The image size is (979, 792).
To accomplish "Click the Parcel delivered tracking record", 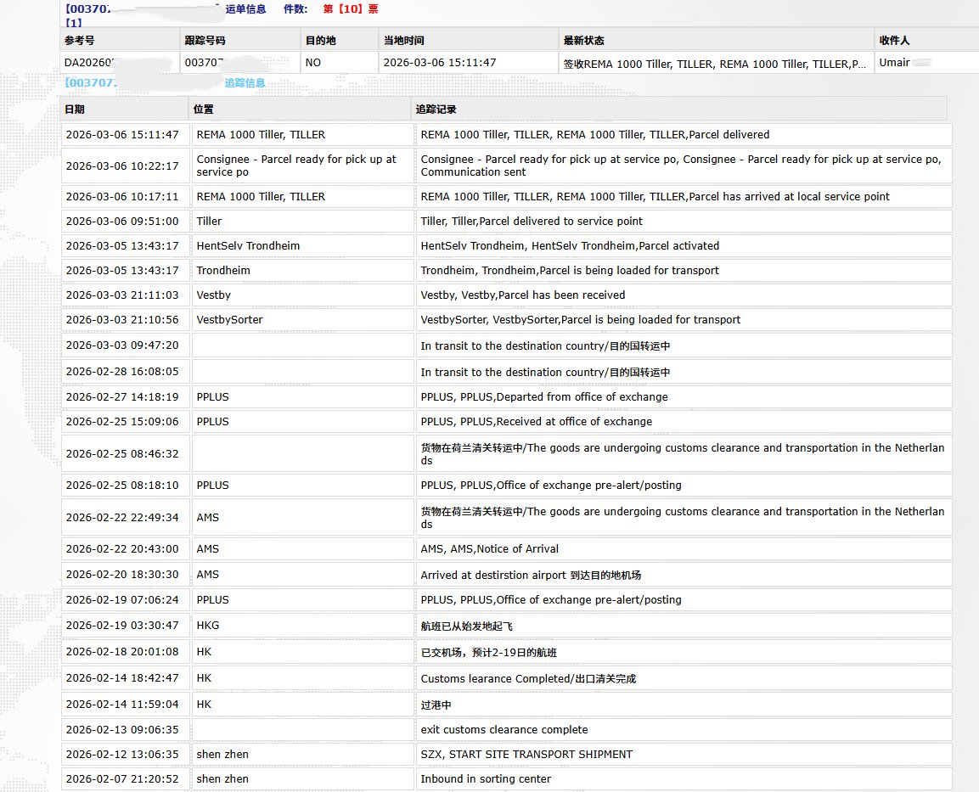I will (684, 135).
